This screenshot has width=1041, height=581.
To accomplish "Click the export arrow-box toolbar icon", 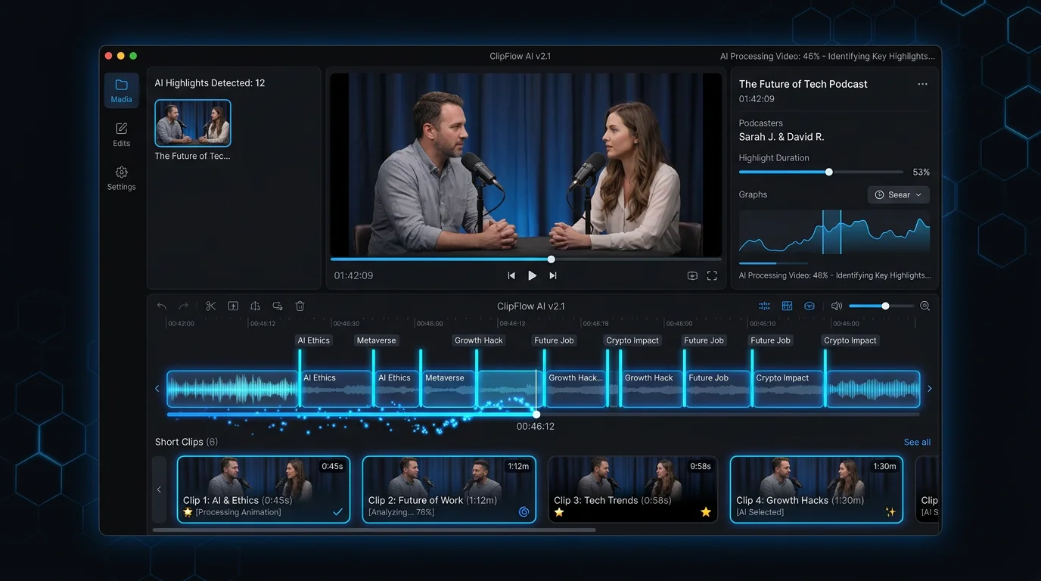I will click(x=233, y=306).
